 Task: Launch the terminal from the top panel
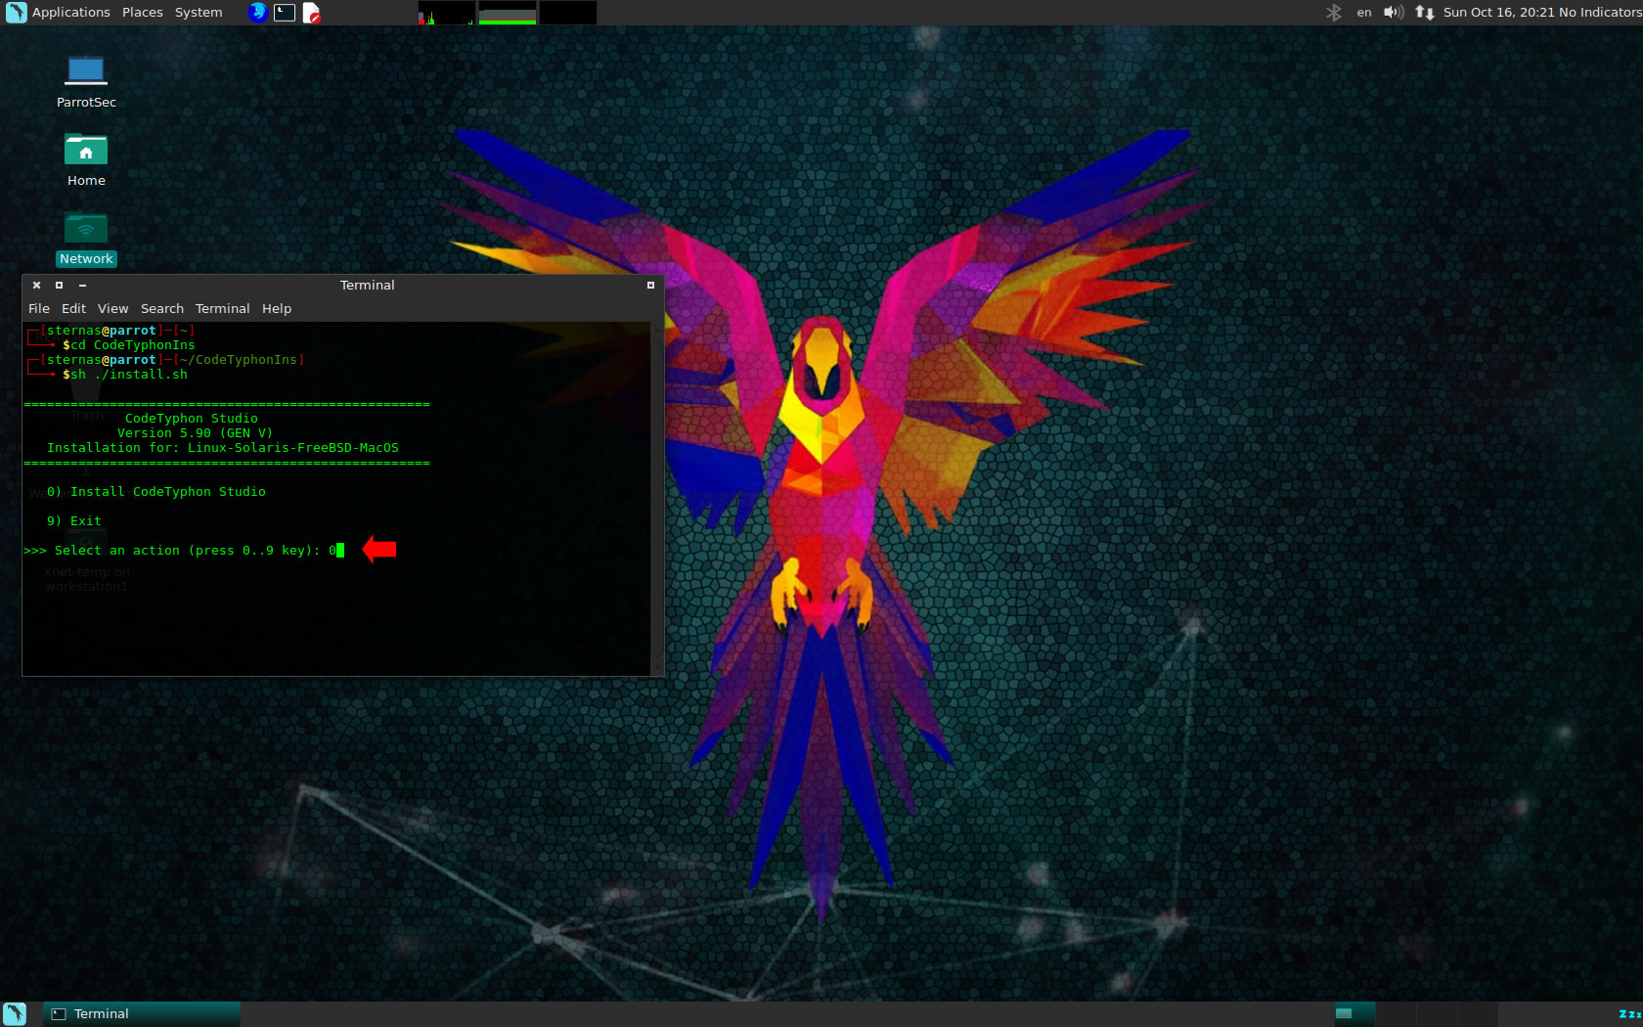pyautogui.click(x=285, y=13)
